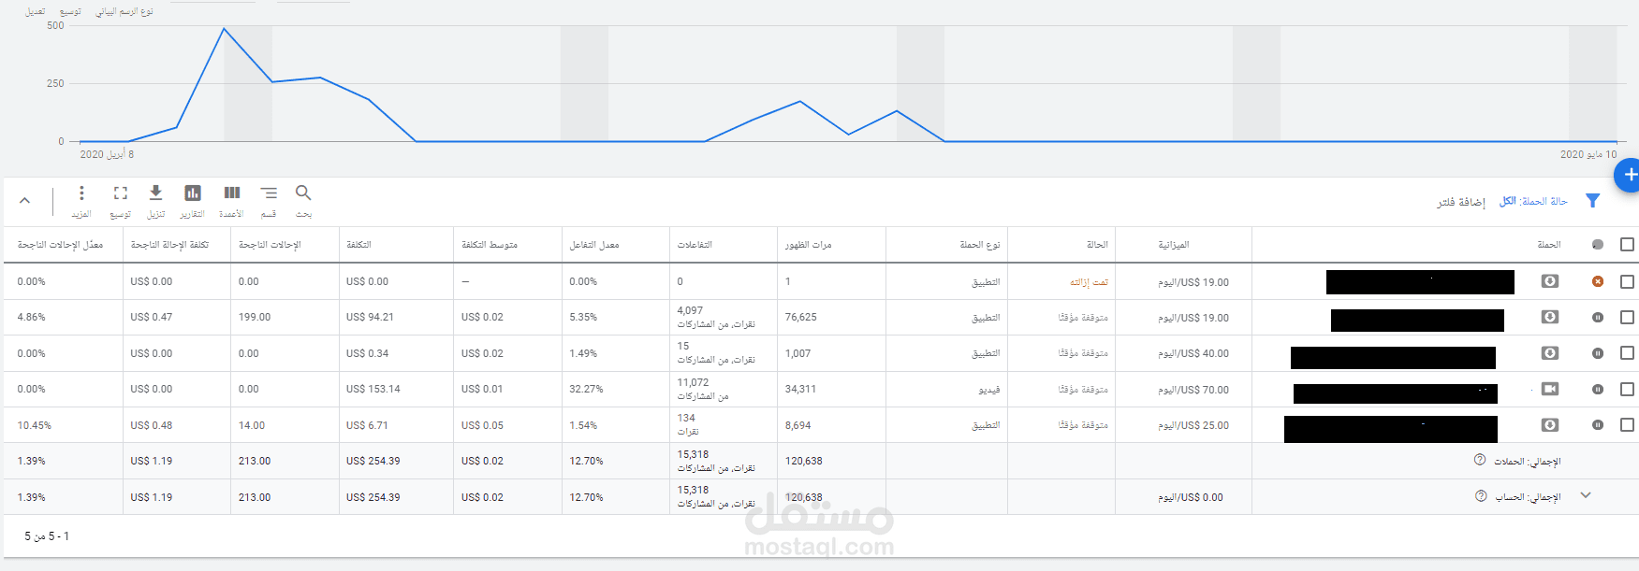Click the search (بحث) magnifier icon
Image resolution: width=1639 pixels, height=571 pixels.
point(303,193)
